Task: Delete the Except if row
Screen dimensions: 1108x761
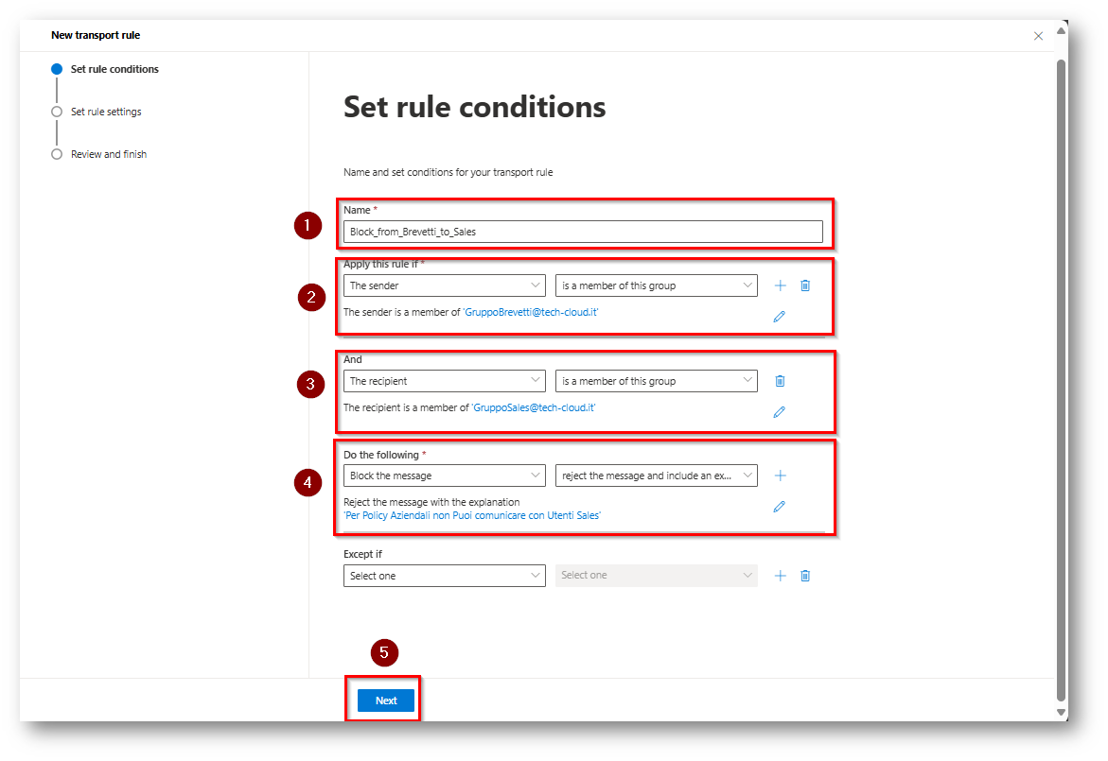Action: tap(805, 576)
